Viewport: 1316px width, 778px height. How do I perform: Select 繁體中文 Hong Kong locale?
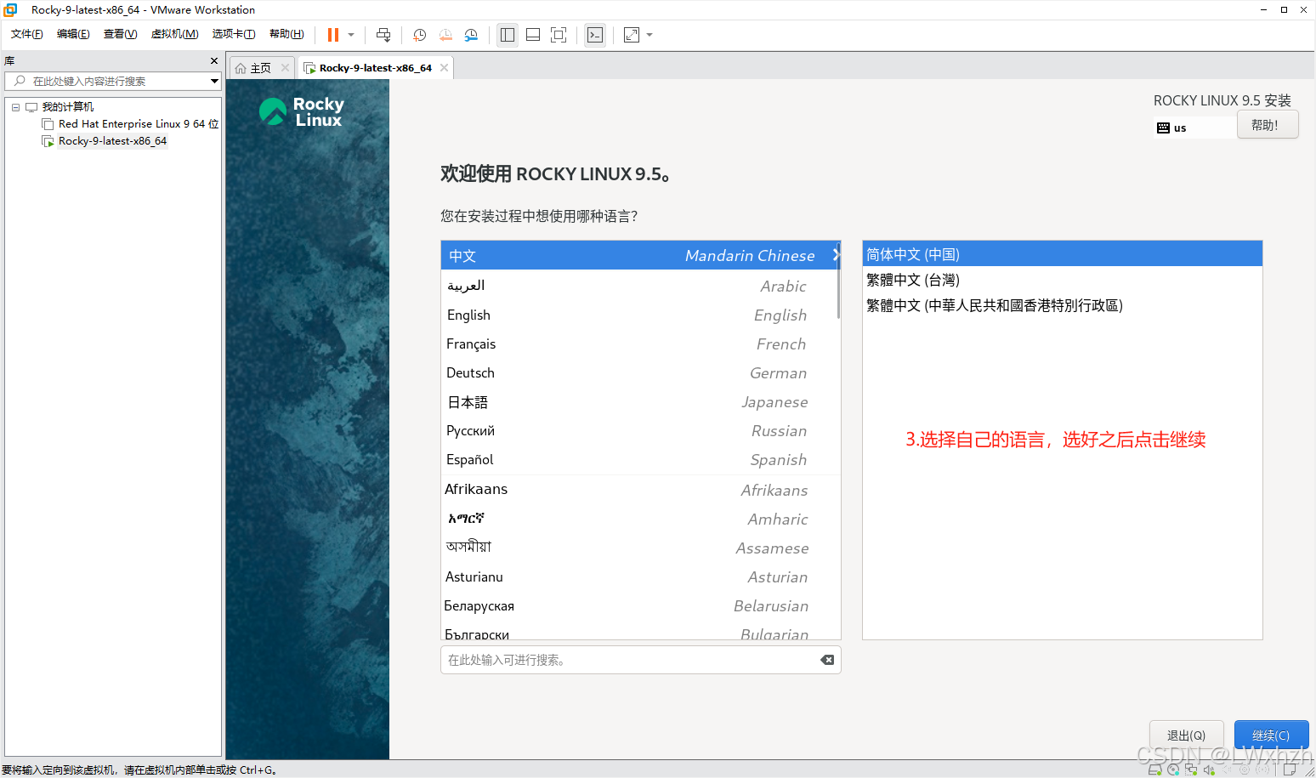(1062, 305)
